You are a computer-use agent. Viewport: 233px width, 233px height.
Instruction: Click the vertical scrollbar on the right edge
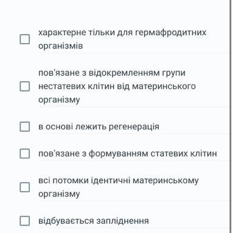(231, 116)
